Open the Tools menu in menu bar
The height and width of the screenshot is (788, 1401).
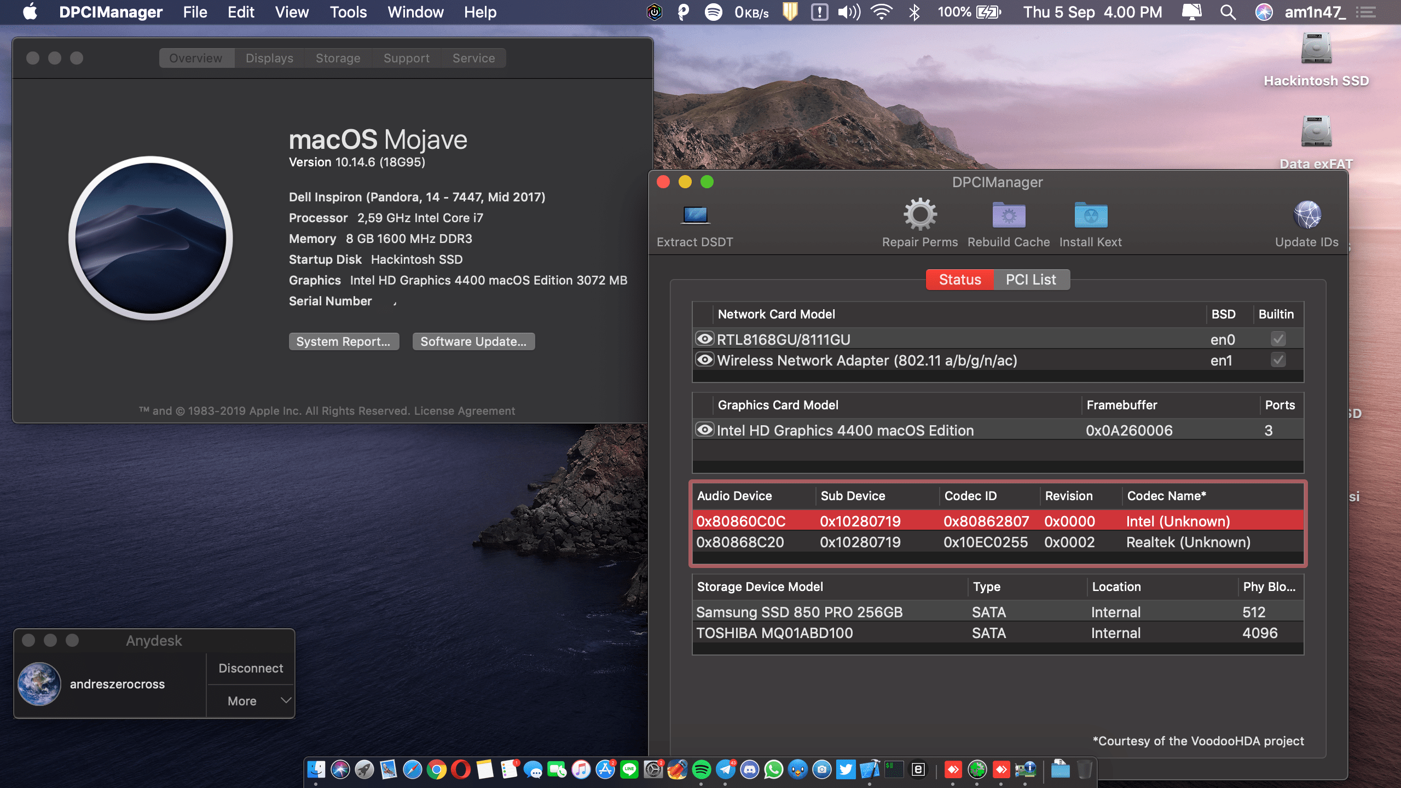(x=348, y=12)
